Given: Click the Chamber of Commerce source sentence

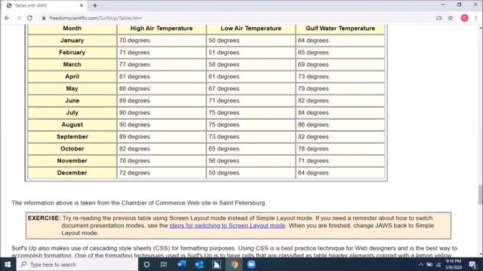Looking at the screenshot, I should click(139, 202).
